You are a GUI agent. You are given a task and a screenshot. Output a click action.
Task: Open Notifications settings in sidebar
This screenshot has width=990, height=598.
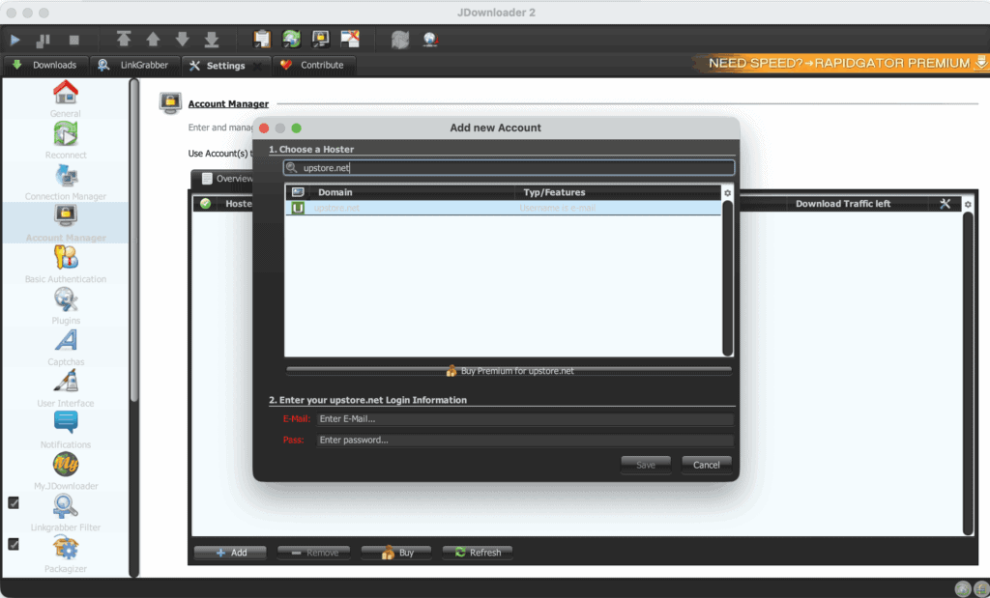tap(66, 430)
